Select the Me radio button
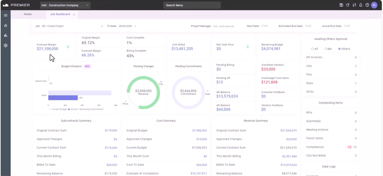Viewport: 383px width, 176px height. coord(325,49)
